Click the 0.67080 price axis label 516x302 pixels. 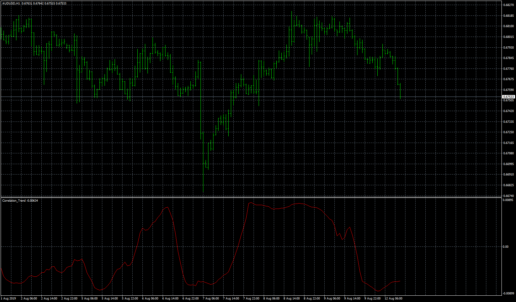pos(508,153)
